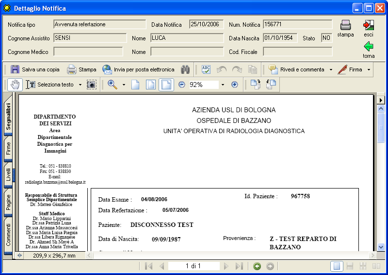This screenshot has width=388, height=275.
Task: Toggle the hand pan tool
Action: [x=15, y=85]
